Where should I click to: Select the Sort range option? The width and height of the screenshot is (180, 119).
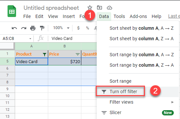138,81
